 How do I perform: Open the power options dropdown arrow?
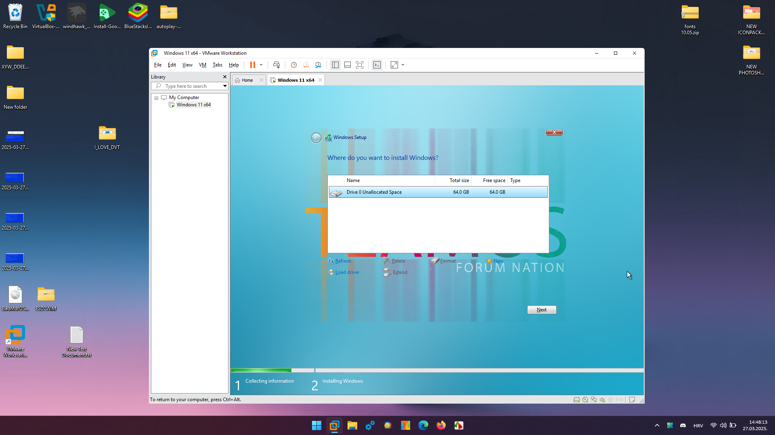point(261,65)
